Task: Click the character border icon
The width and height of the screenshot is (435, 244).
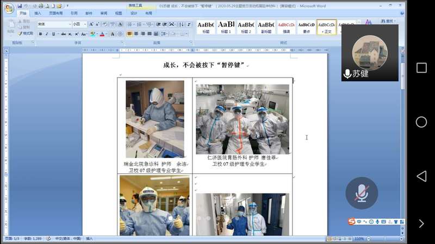Action: 120,24
